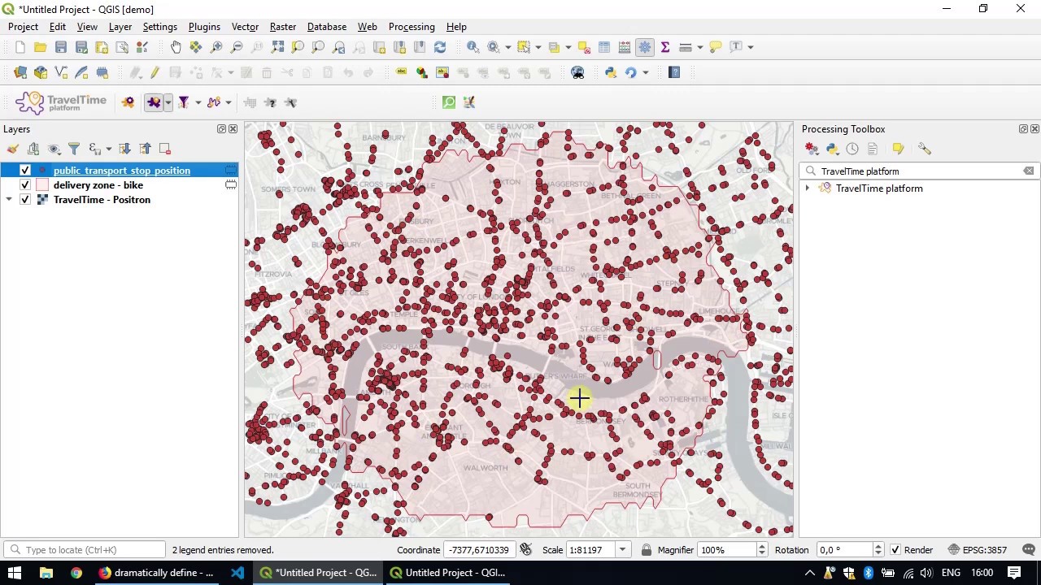Clear the Processing Toolbox search text

coord(1029,171)
